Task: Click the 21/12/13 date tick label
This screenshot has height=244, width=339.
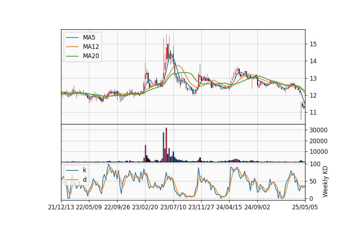Action: click(61, 208)
